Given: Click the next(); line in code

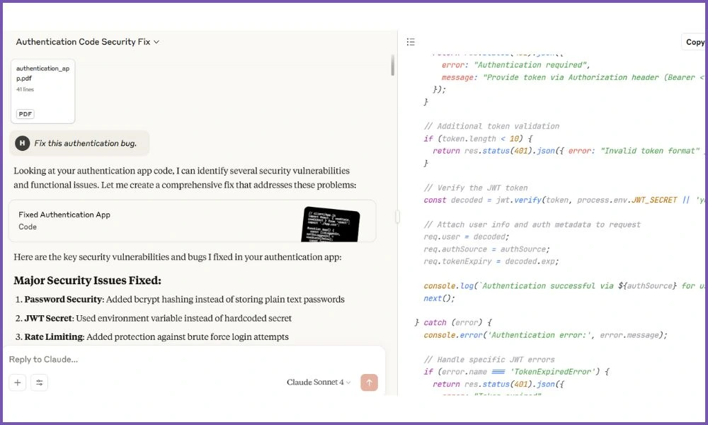Looking at the screenshot, I should pos(439,298).
